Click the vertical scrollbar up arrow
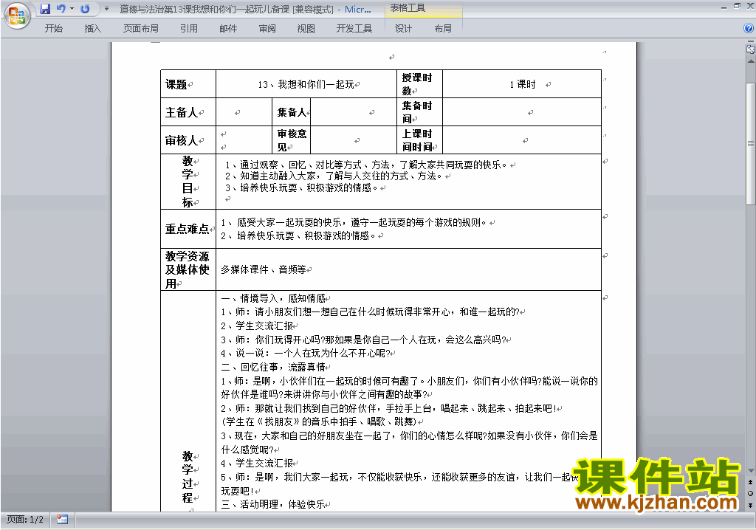756x530 pixels. point(750,61)
